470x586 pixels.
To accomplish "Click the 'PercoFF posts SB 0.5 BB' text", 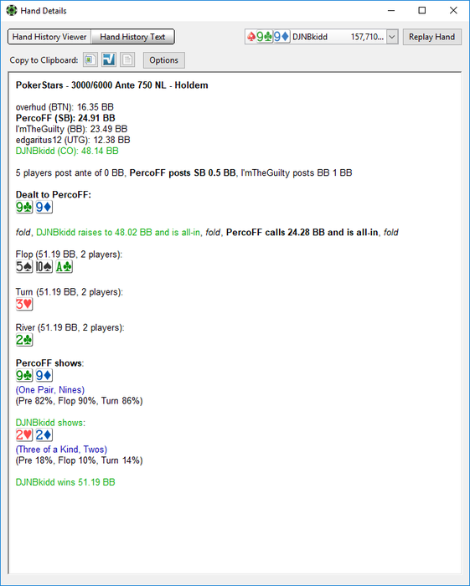I will coord(183,172).
